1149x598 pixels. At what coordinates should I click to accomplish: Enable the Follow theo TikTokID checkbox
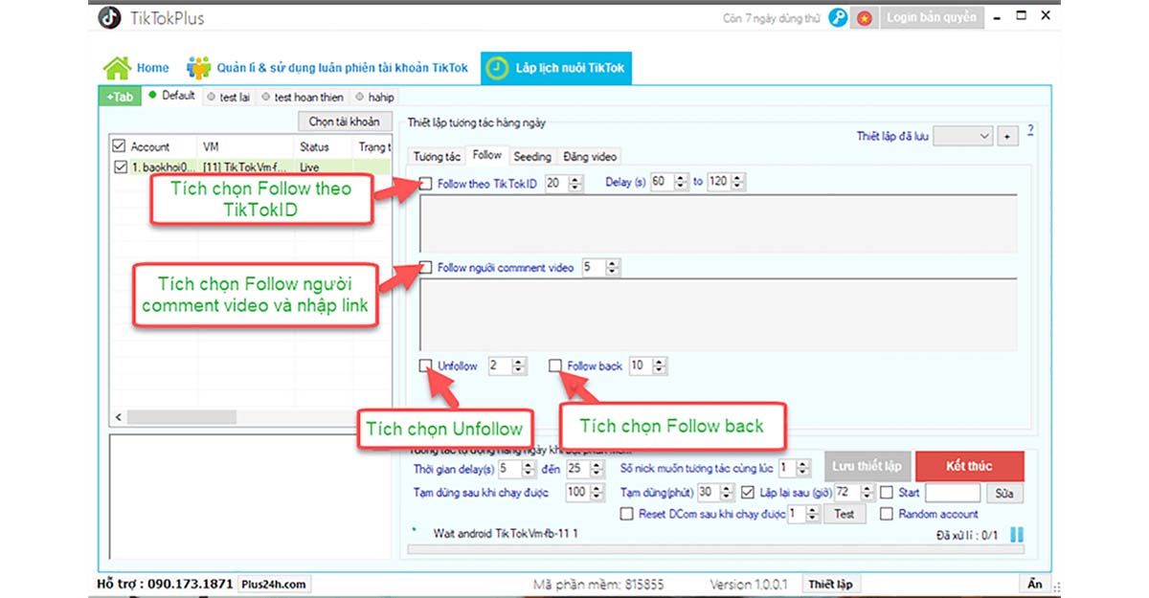point(426,183)
